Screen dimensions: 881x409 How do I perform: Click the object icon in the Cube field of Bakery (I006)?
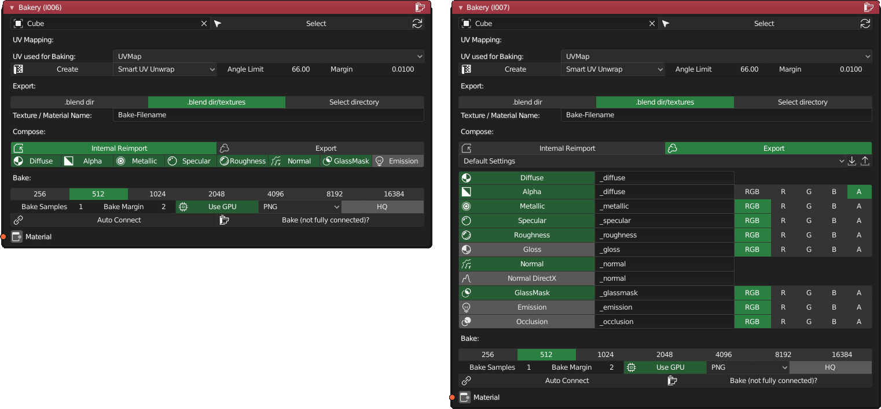click(18, 24)
